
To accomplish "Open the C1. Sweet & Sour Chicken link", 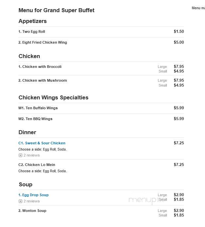I will point(42,143).
